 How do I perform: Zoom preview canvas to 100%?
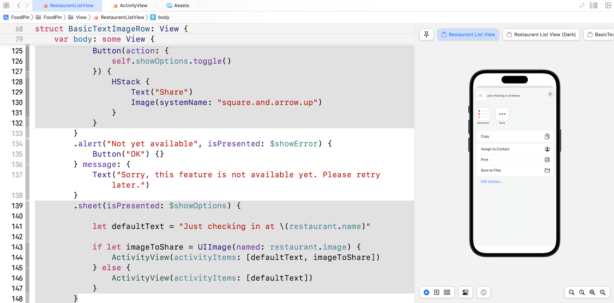pos(582,292)
